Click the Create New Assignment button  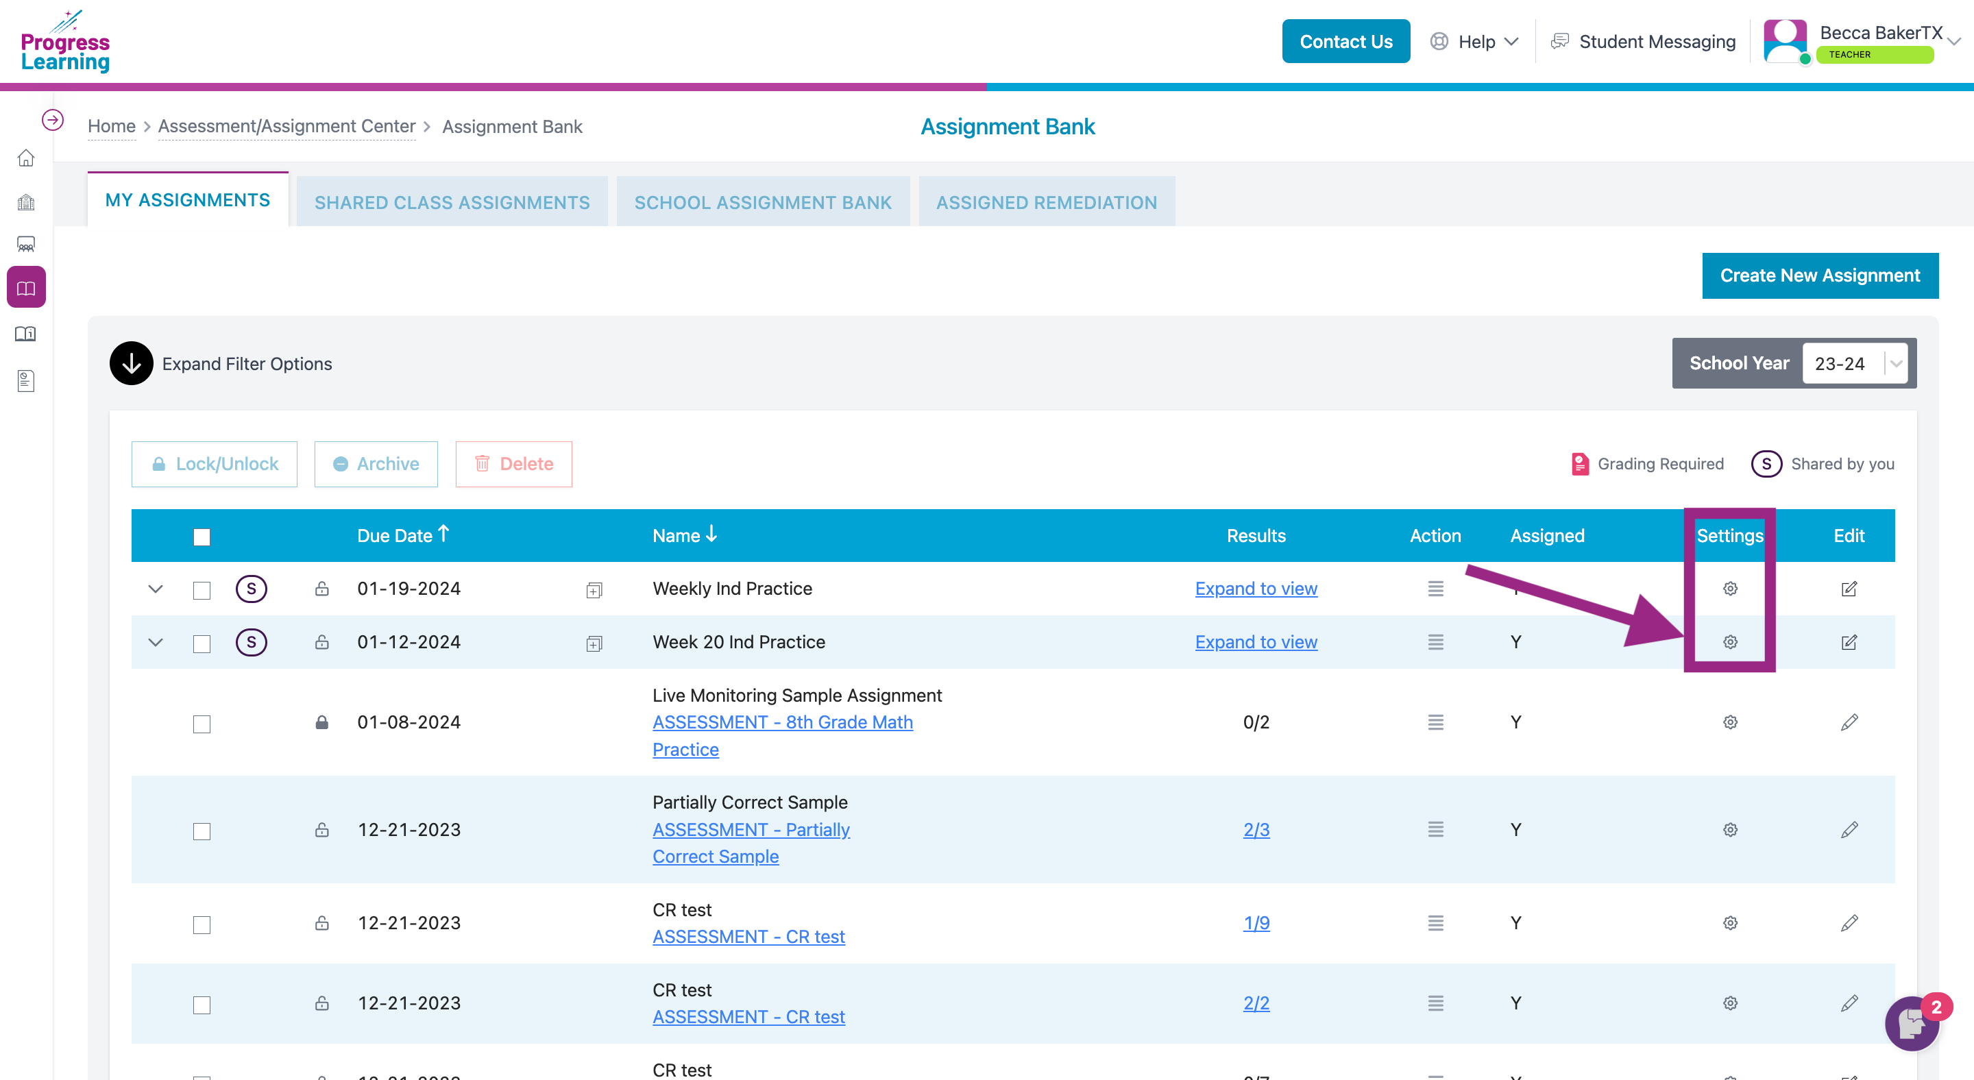point(1818,275)
